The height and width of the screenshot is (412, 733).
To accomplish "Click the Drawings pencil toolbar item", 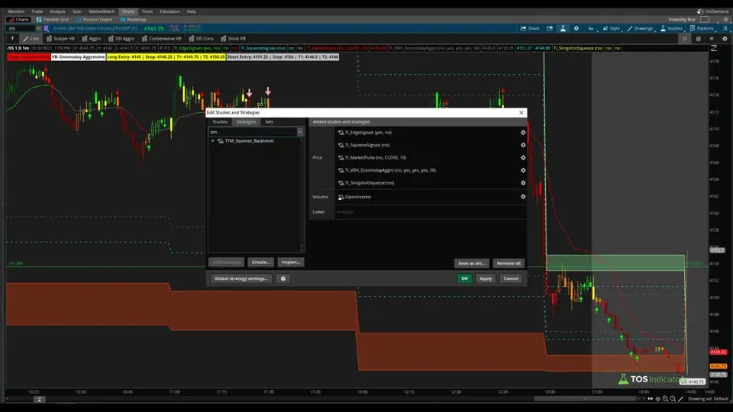I will coord(640,28).
